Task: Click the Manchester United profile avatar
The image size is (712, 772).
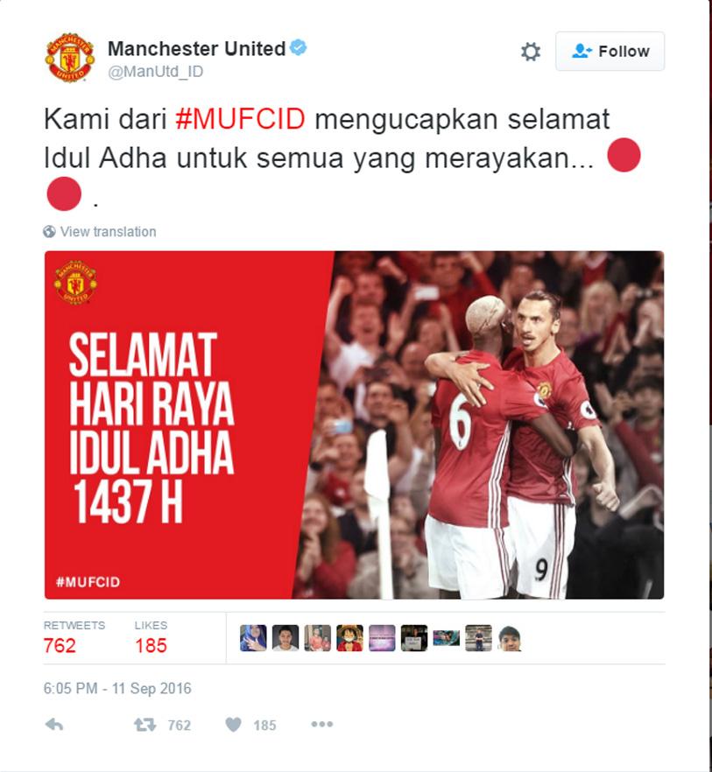Action: [x=69, y=58]
